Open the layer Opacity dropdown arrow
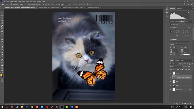The height and width of the screenshot is (109, 194). click(192, 67)
